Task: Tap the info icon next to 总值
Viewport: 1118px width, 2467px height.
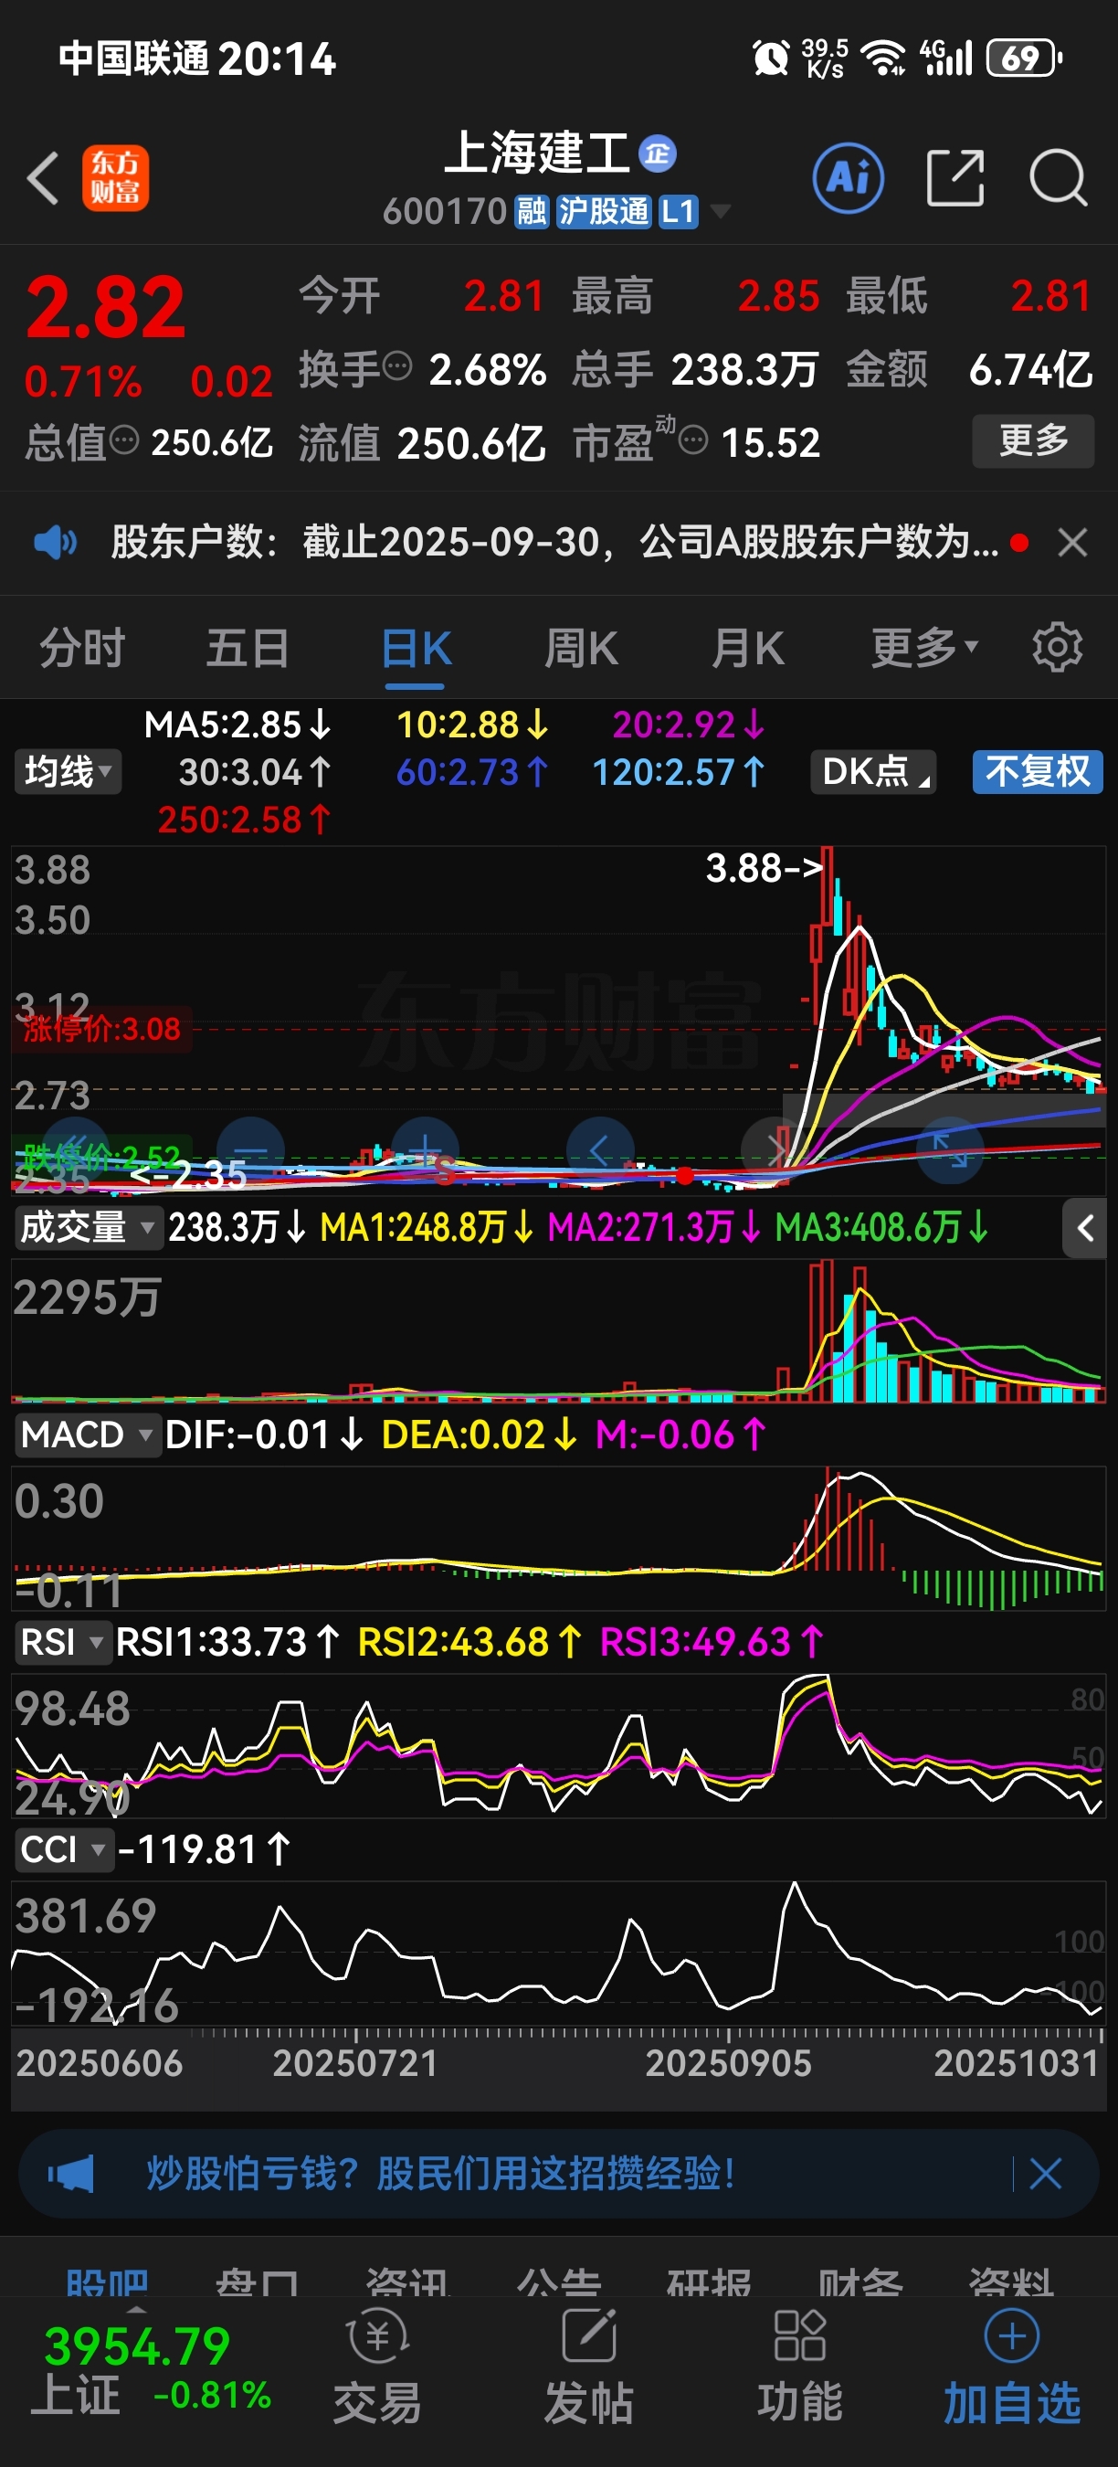Action: point(124,440)
